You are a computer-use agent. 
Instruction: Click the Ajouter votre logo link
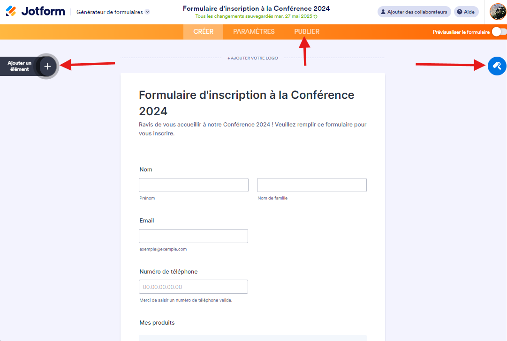253,58
